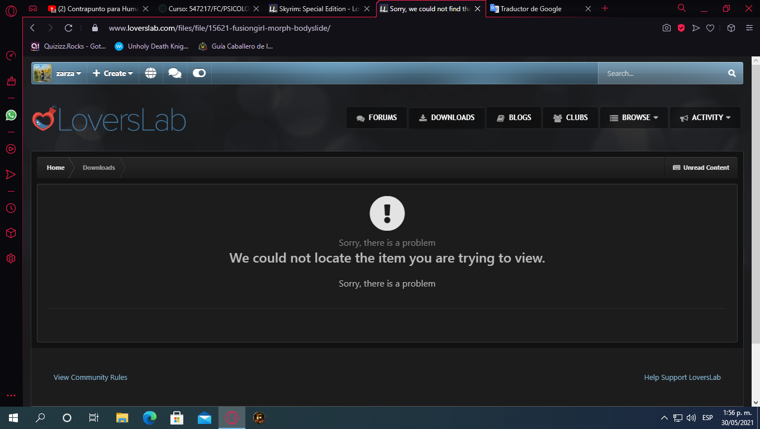Open site notifications globe icon
The image size is (760, 429).
click(151, 73)
